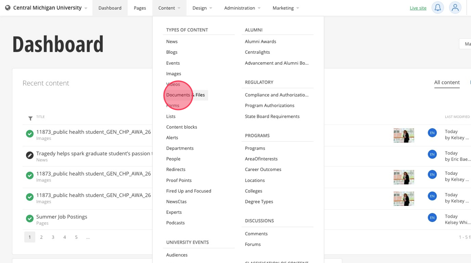Select Locations menu item
471x263 pixels.
coord(255,180)
